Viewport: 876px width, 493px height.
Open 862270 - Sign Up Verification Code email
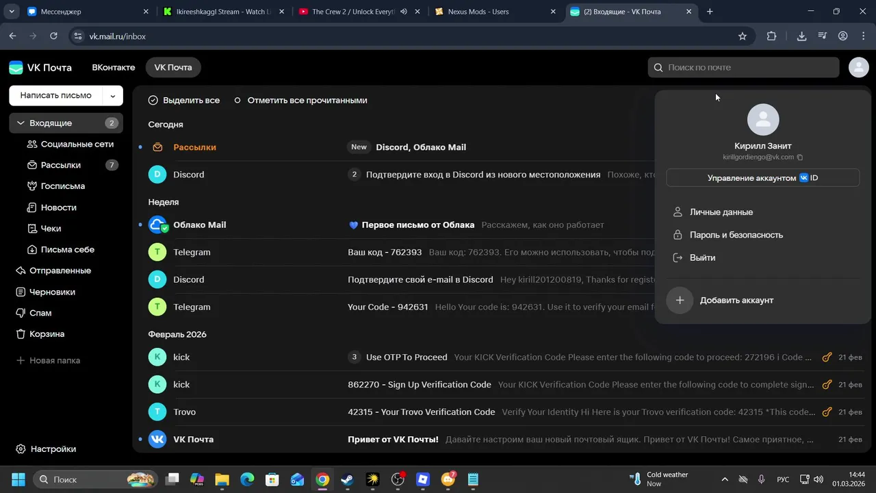coord(420,385)
